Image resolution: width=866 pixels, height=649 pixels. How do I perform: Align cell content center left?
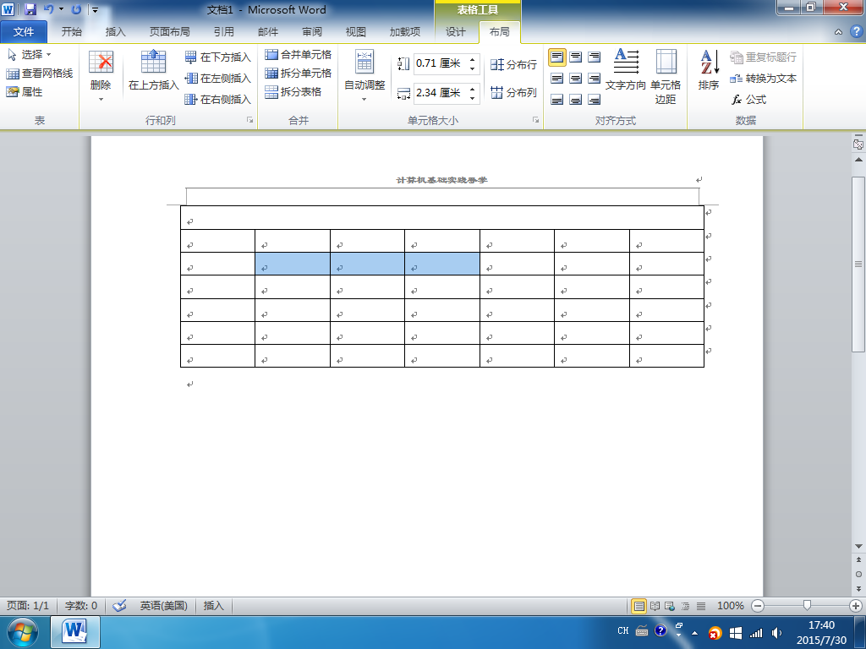(x=556, y=79)
